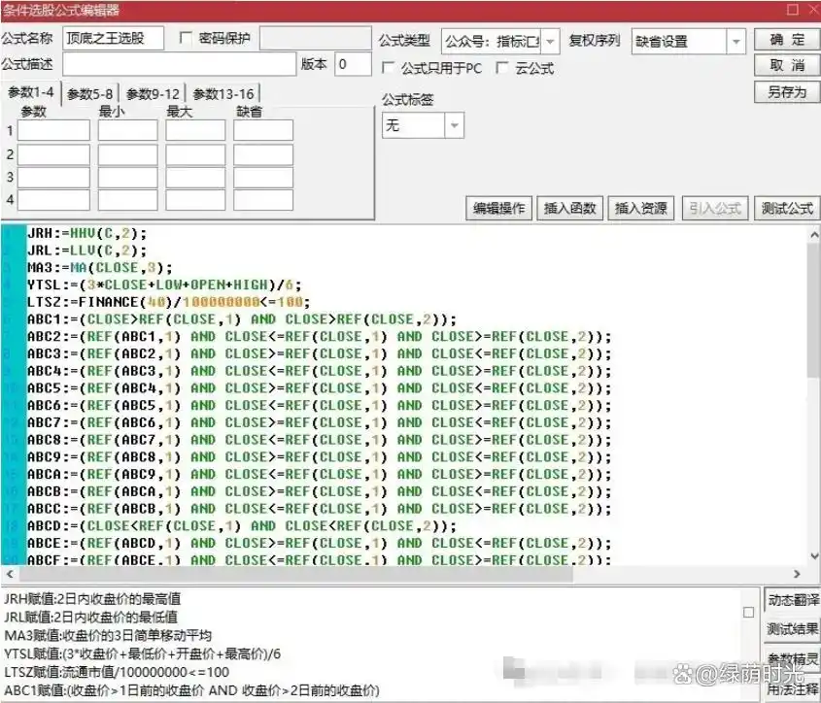This screenshot has width=821, height=703.
Task: Click the code editor scroll-down arrow
Action: (815, 556)
